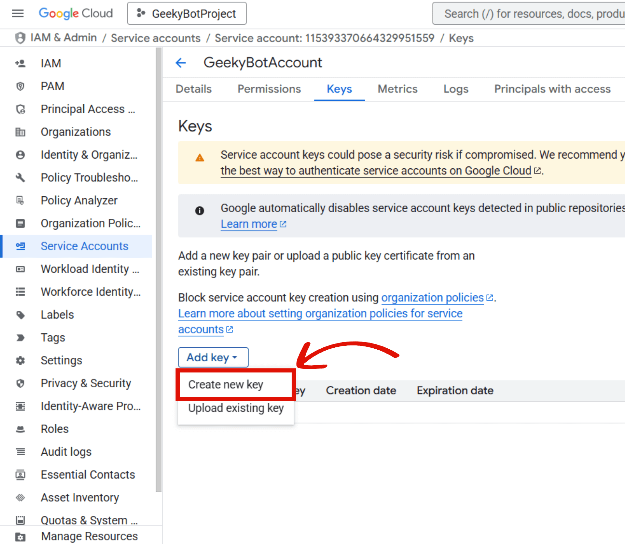Click the Settings gear icon
The width and height of the screenshot is (625, 544).
(20, 360)
